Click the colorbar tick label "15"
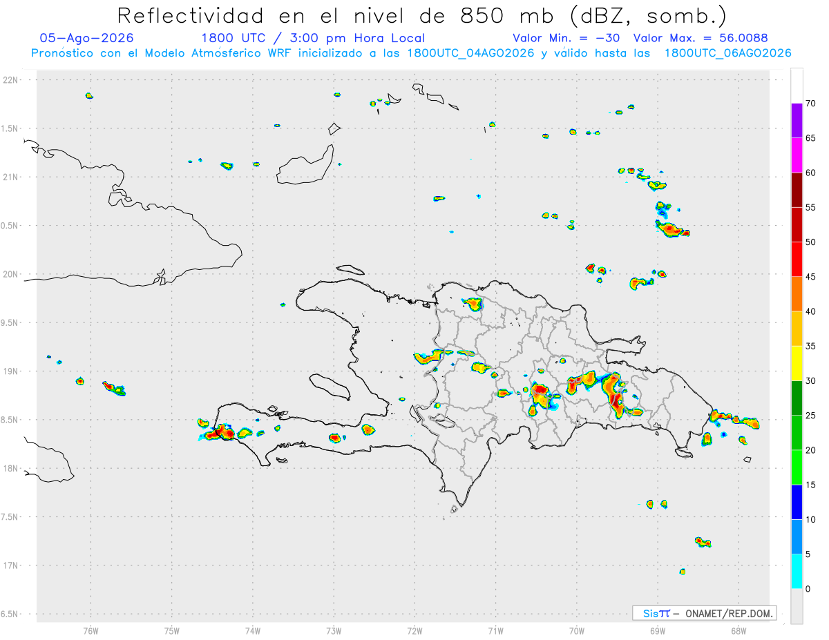 point(810,485)
